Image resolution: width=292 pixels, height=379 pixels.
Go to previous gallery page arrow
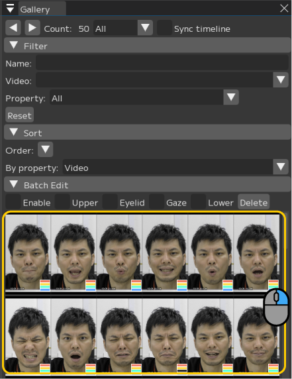[13, 28]
